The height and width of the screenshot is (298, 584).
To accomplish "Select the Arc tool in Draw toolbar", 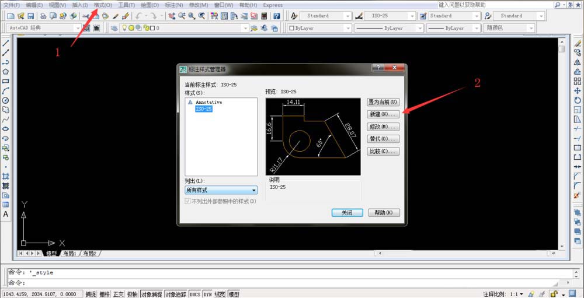I will pos(6,91).
